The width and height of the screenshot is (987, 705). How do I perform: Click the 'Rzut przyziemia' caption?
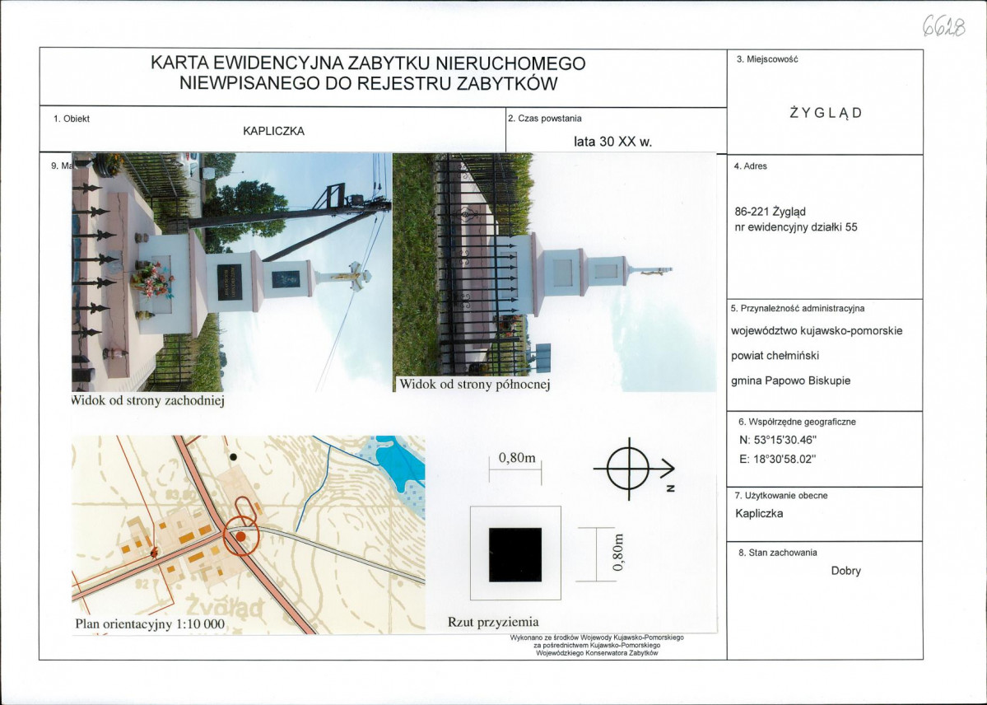(493, 622)
